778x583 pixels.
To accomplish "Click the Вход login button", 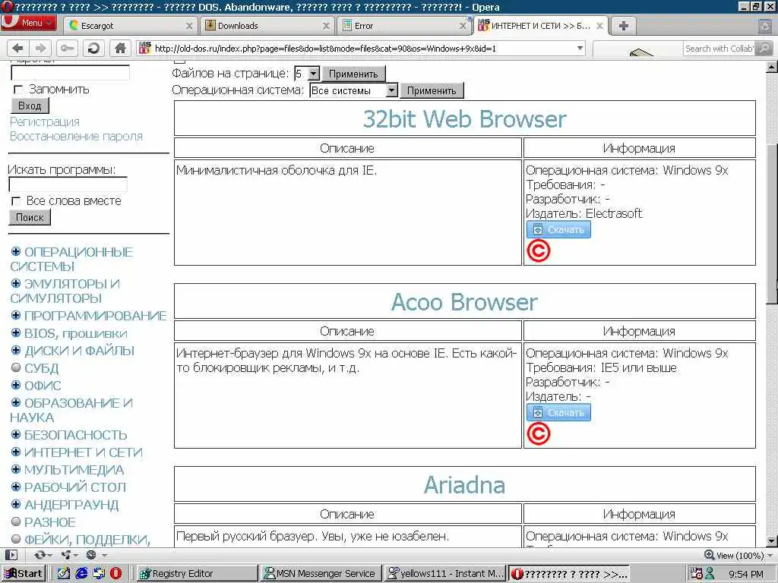I will pyautogui.click(x=30, y=106).
